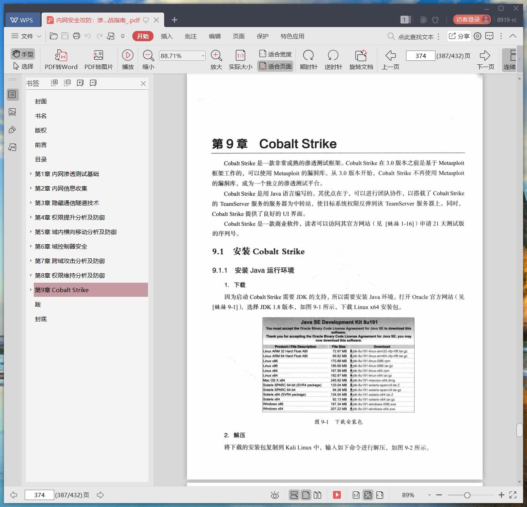Rotate page counterclockwise
Viewport: 527px width, 507px height.
(333, 60)
